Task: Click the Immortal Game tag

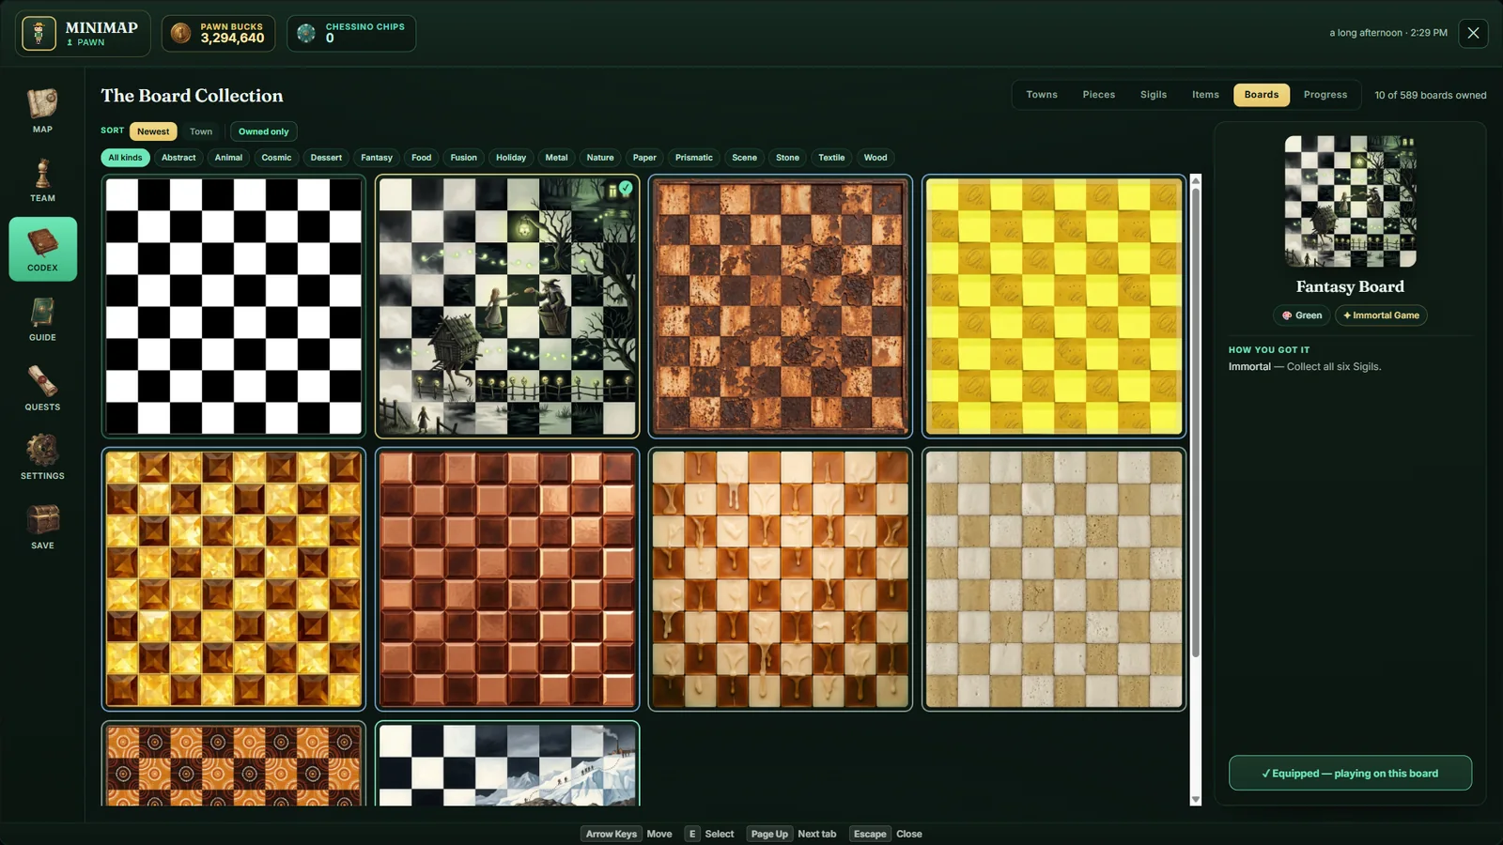Action: point(1381,315)
